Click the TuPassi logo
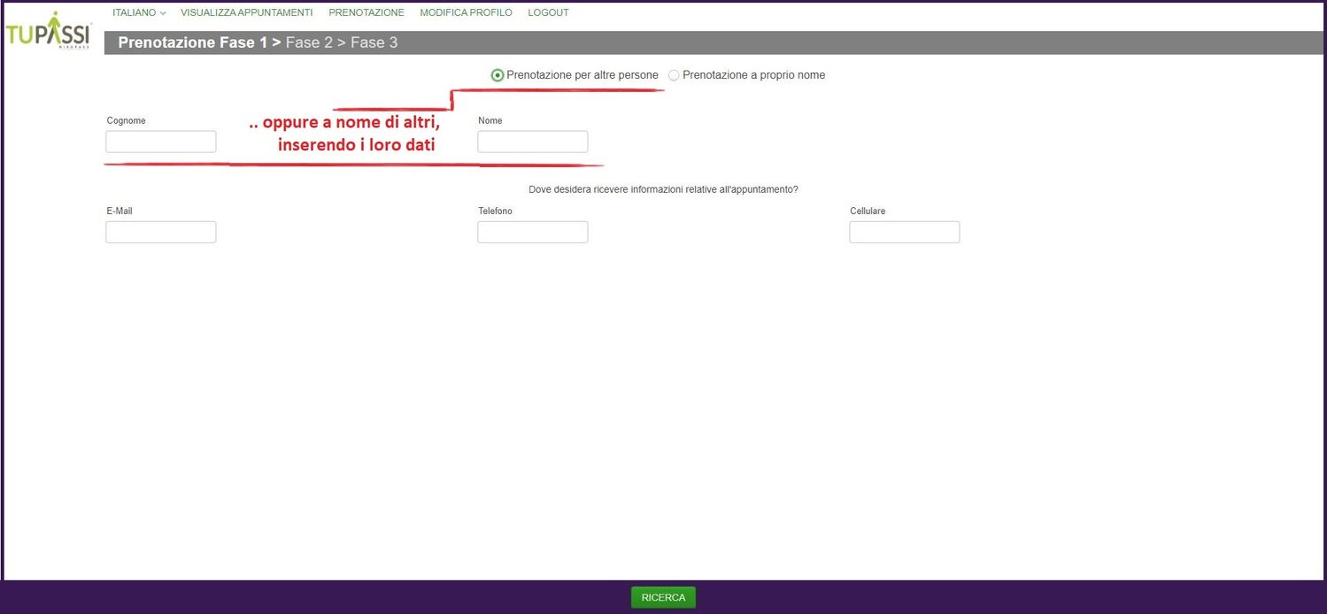This screenshot has height=614, width=1327. 49,32
